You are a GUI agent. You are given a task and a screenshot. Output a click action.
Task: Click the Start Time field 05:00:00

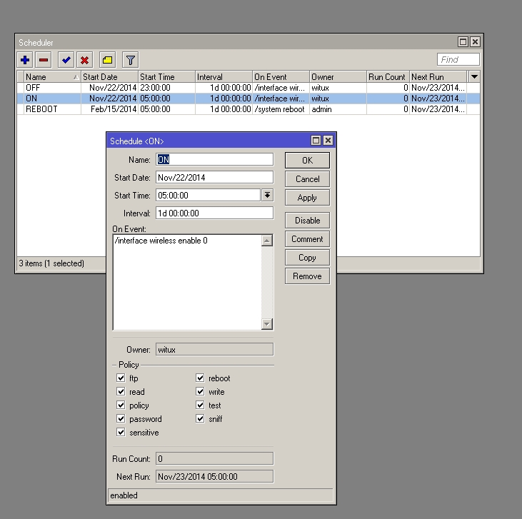(208, 195)
